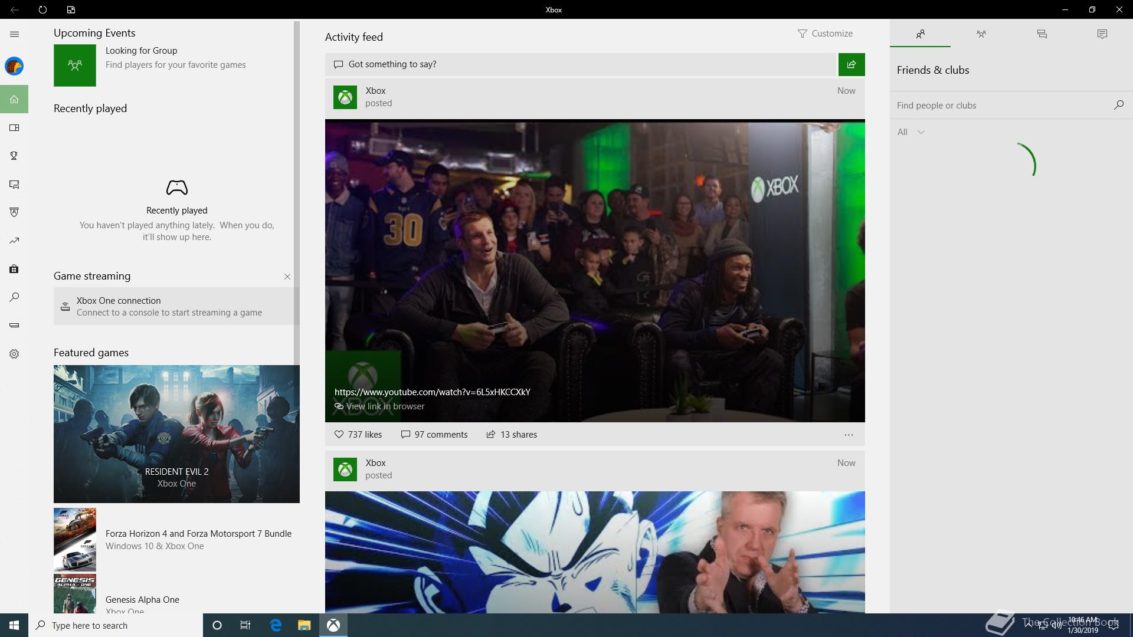1133x637 pixels.
Task: Click the search magnifier in Friends & clubs
Action: coord(1119,105)
